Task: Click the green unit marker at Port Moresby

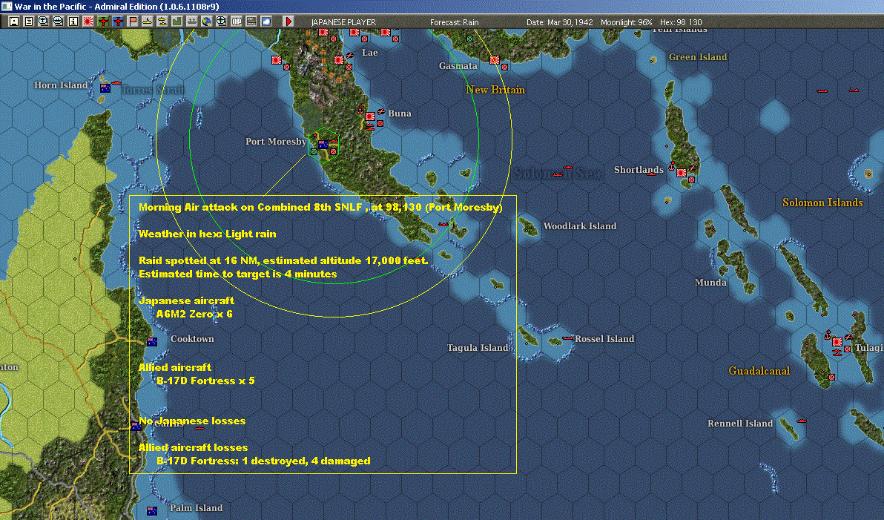Action: (314, 151)
